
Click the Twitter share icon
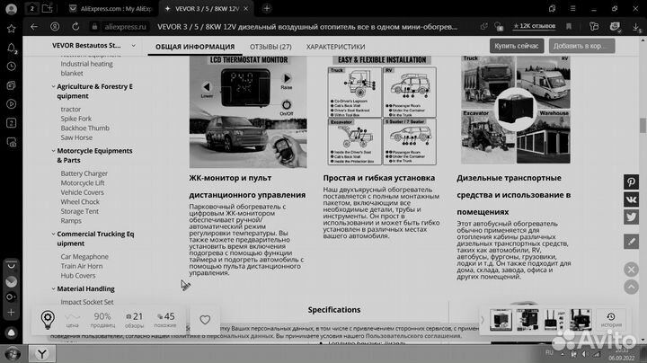[x=632, y=217]
